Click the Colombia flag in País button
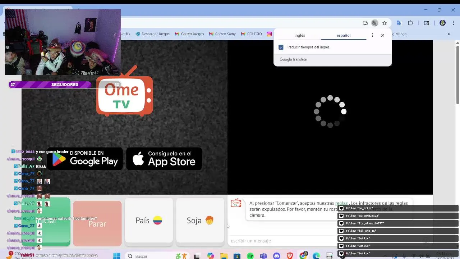The height and width of the screenshot is (259, 460). click(x=157, y=221)
